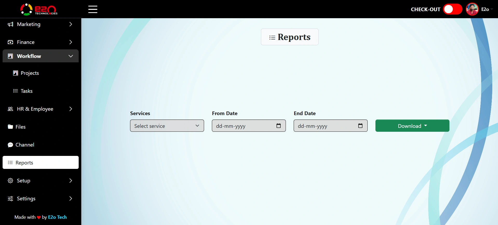The image size is (498, 225).
Task: Click the hamburger menu icon
Action: 93,9
